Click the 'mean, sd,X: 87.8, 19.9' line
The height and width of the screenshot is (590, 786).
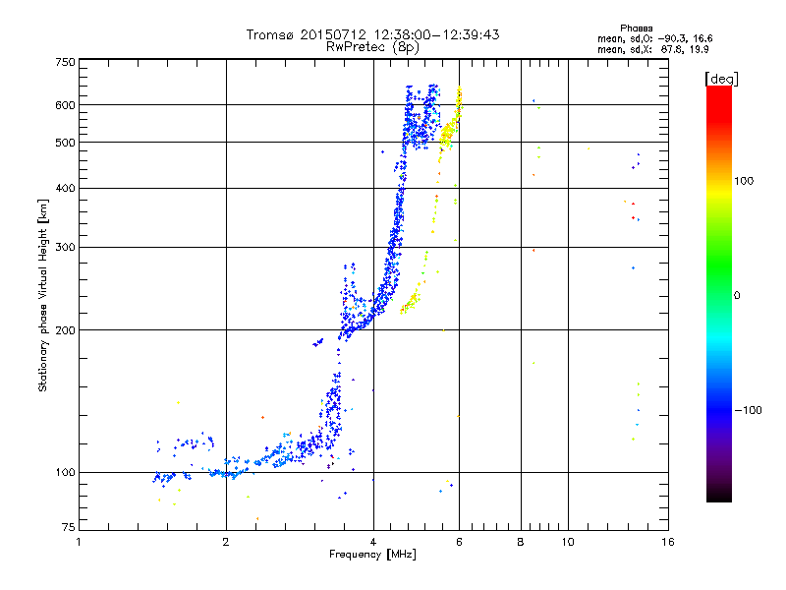[652, 49]
